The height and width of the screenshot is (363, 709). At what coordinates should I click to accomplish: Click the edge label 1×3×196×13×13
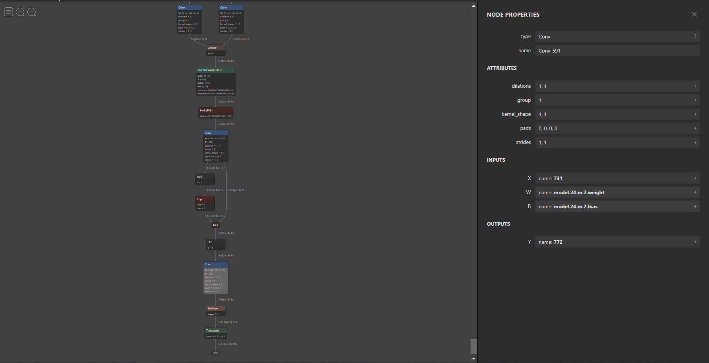click(227, 322)
